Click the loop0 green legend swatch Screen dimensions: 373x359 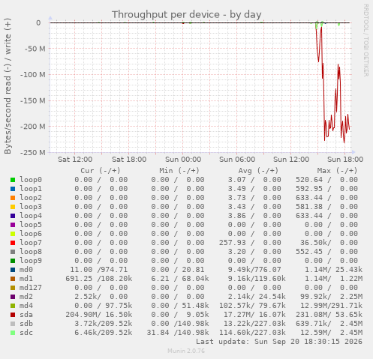(13, 180)
